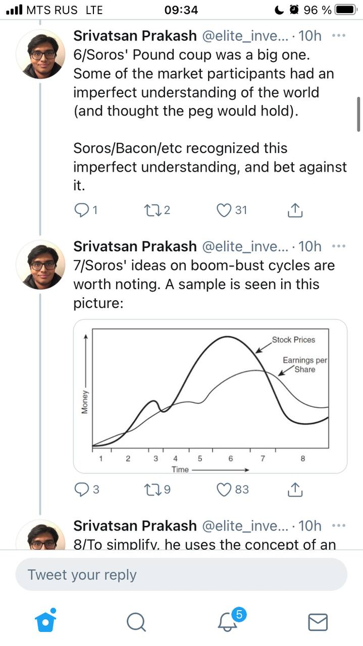The width and height of the screenshot is (363, 646).
Task: Like the tweet about Soros' Pound coup
Action: (x=222, y=210)
